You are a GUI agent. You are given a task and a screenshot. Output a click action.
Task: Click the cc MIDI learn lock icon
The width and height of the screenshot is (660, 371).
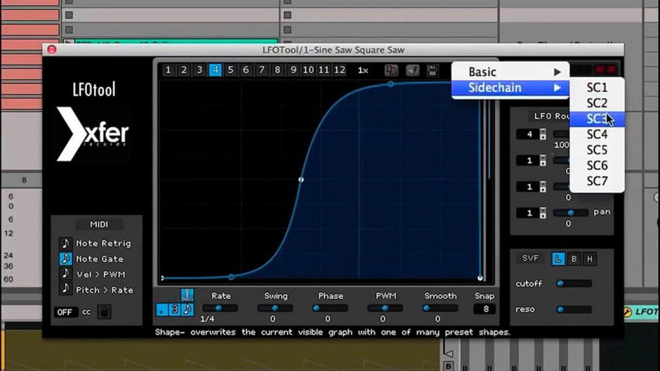[x=105, y=312]
